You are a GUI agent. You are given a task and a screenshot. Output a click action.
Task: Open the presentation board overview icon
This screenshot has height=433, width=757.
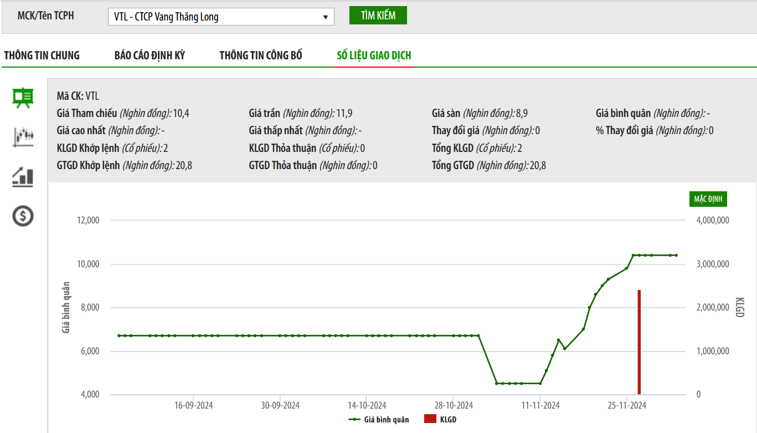point(23,98)
